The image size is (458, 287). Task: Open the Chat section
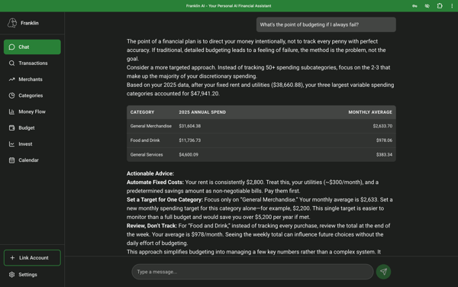coord(32,47)
